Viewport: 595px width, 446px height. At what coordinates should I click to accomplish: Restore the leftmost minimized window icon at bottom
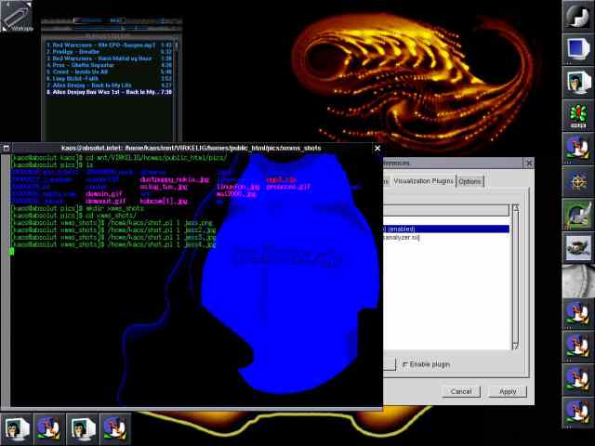(16, 428)
